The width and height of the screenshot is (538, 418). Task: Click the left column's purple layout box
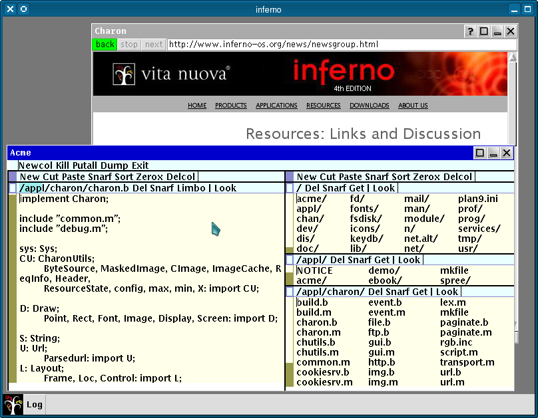13,177
